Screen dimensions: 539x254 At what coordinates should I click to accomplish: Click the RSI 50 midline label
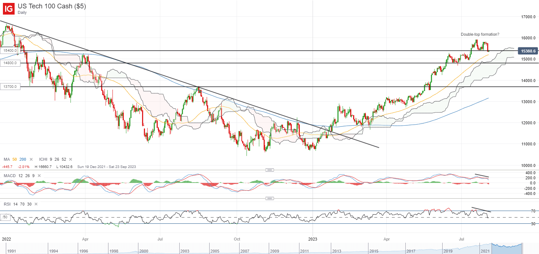[x=5, y=218]
